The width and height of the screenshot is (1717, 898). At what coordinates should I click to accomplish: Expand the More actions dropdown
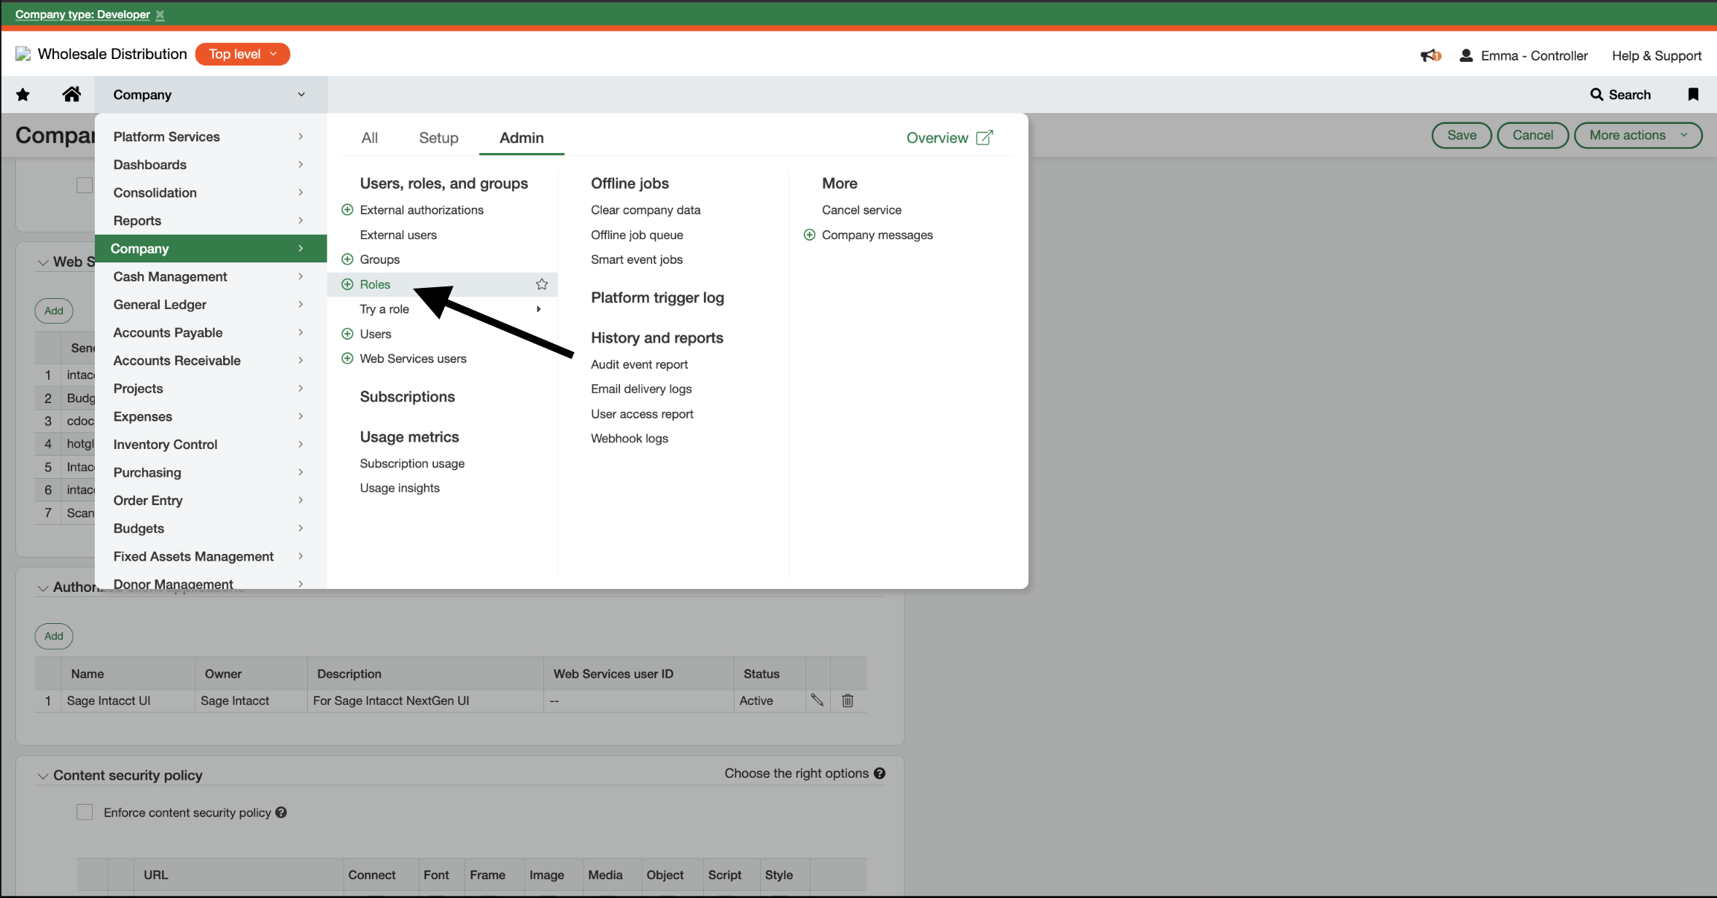tap(1637, 136)
